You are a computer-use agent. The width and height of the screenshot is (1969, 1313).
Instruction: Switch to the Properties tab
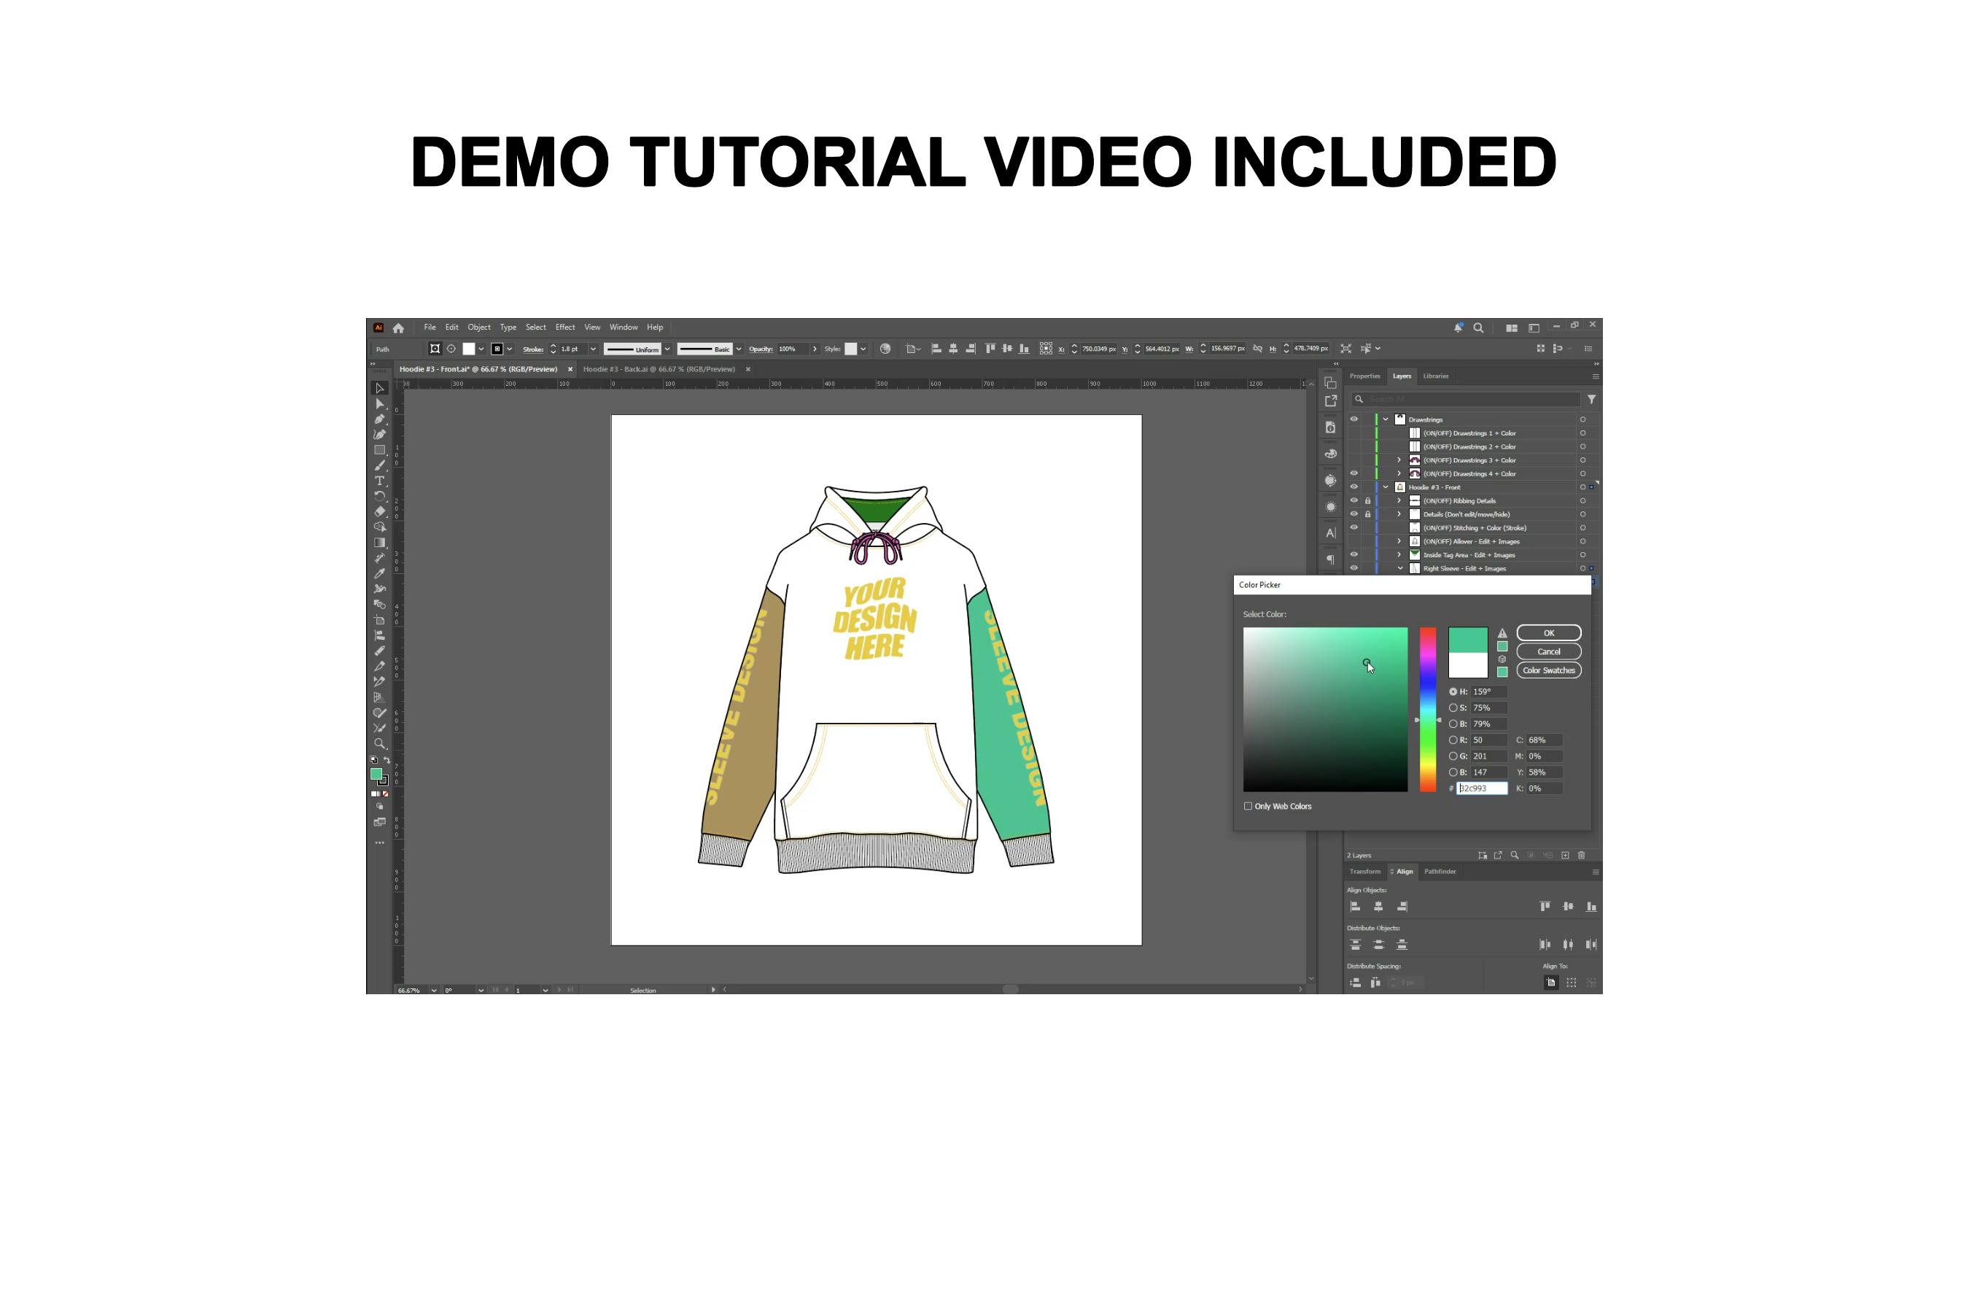(x=1364, y=376)
